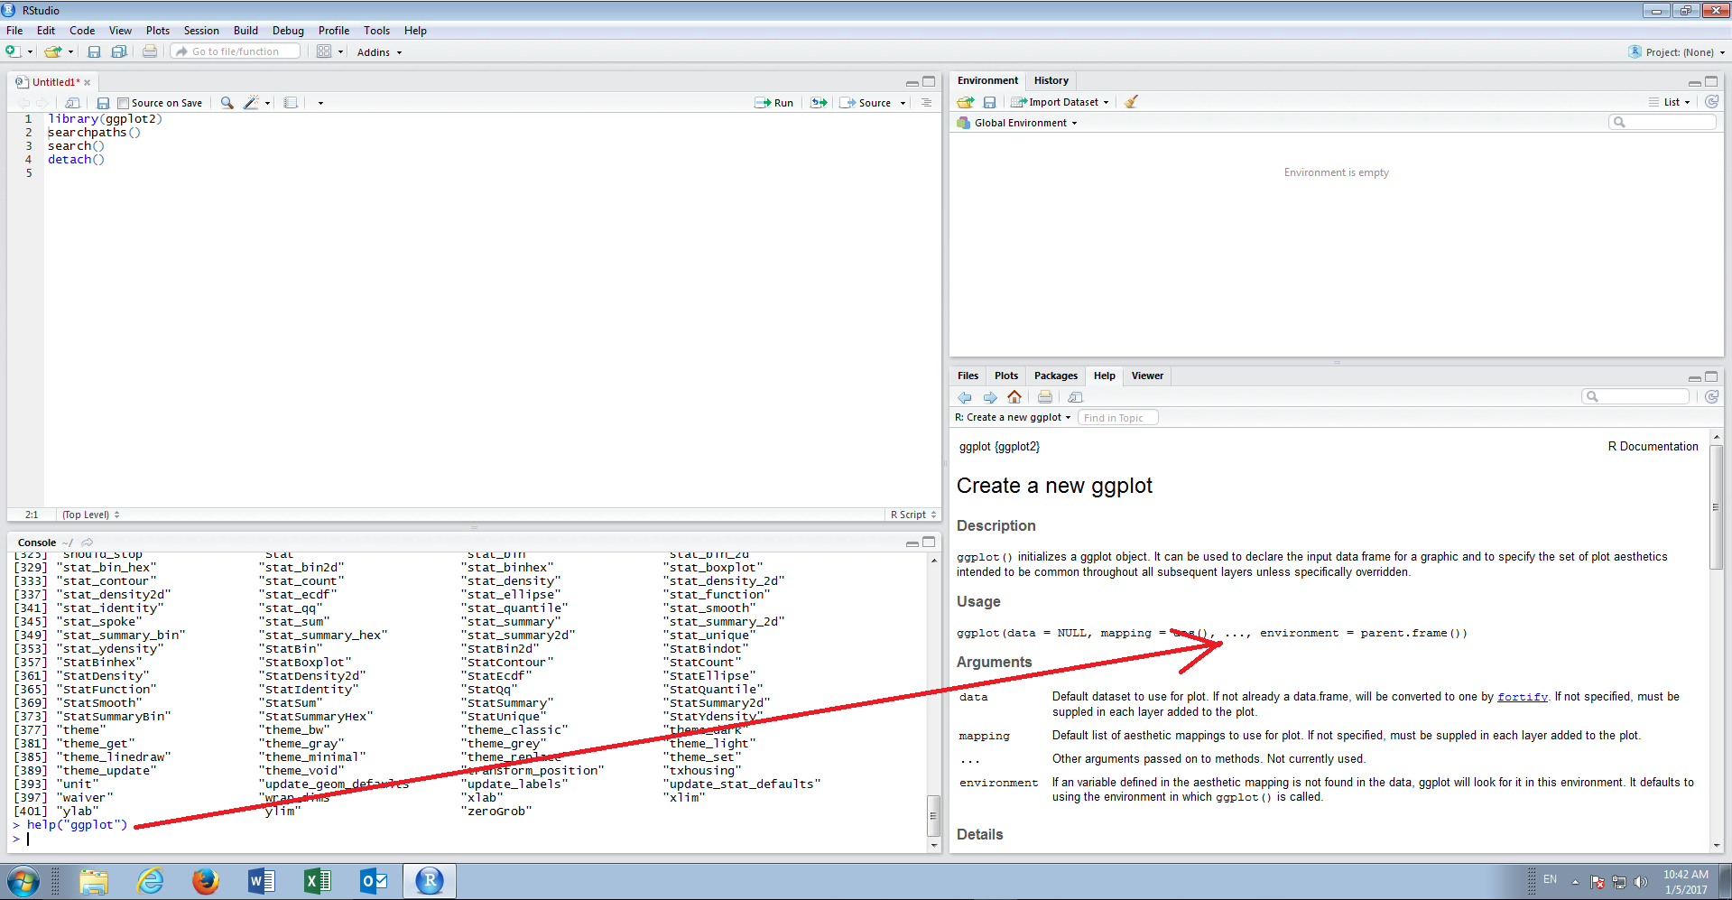Click the workspace panes grid icon
Screen dimensions: 1732x900
click(x=324, y=51)
